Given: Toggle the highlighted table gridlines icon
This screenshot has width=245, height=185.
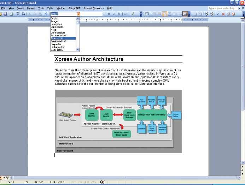Looking at the screenshot, I should point(185,14).
